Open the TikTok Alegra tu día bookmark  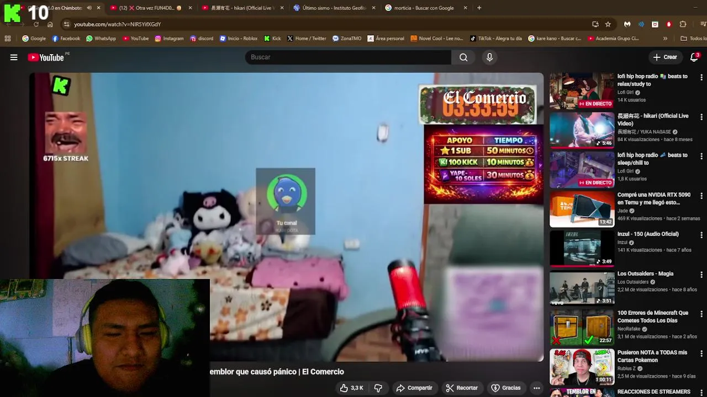[x=496, y=39]
